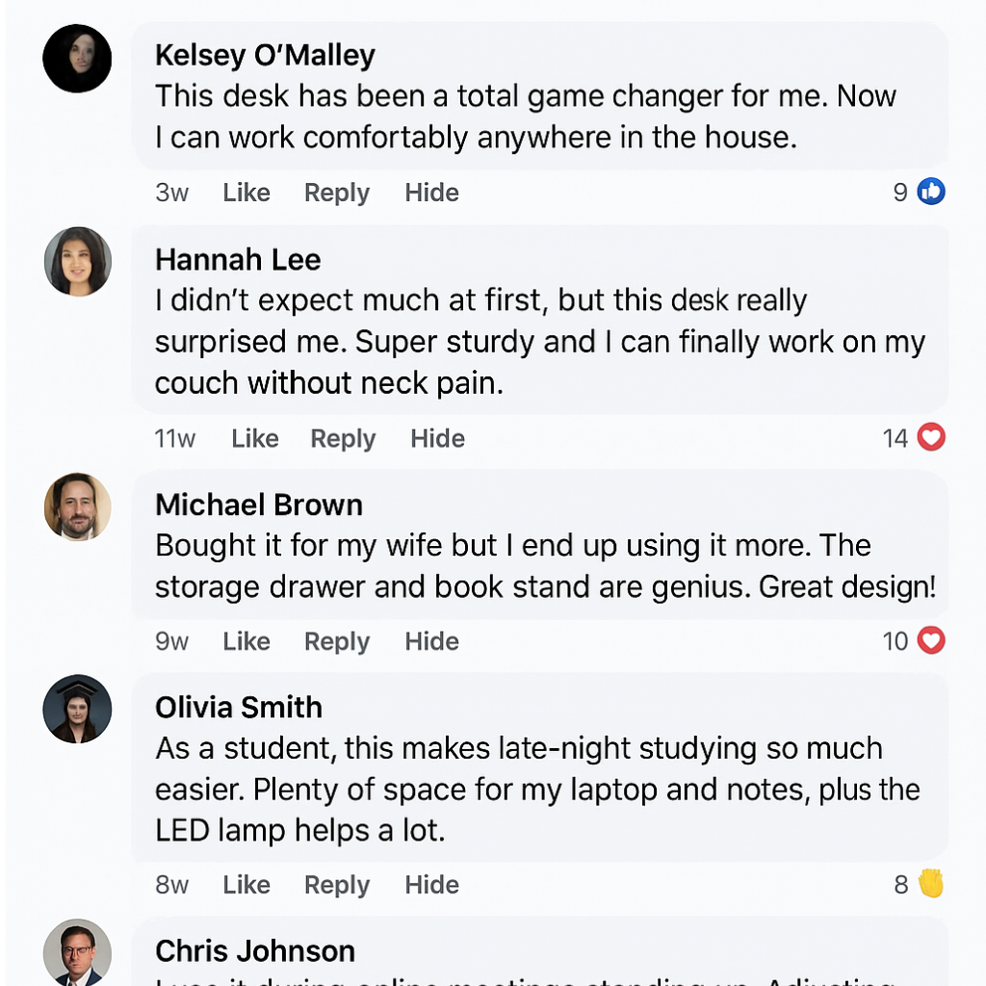
Task: Reply to Olivia Smith's comment
Action: (337, 885)
